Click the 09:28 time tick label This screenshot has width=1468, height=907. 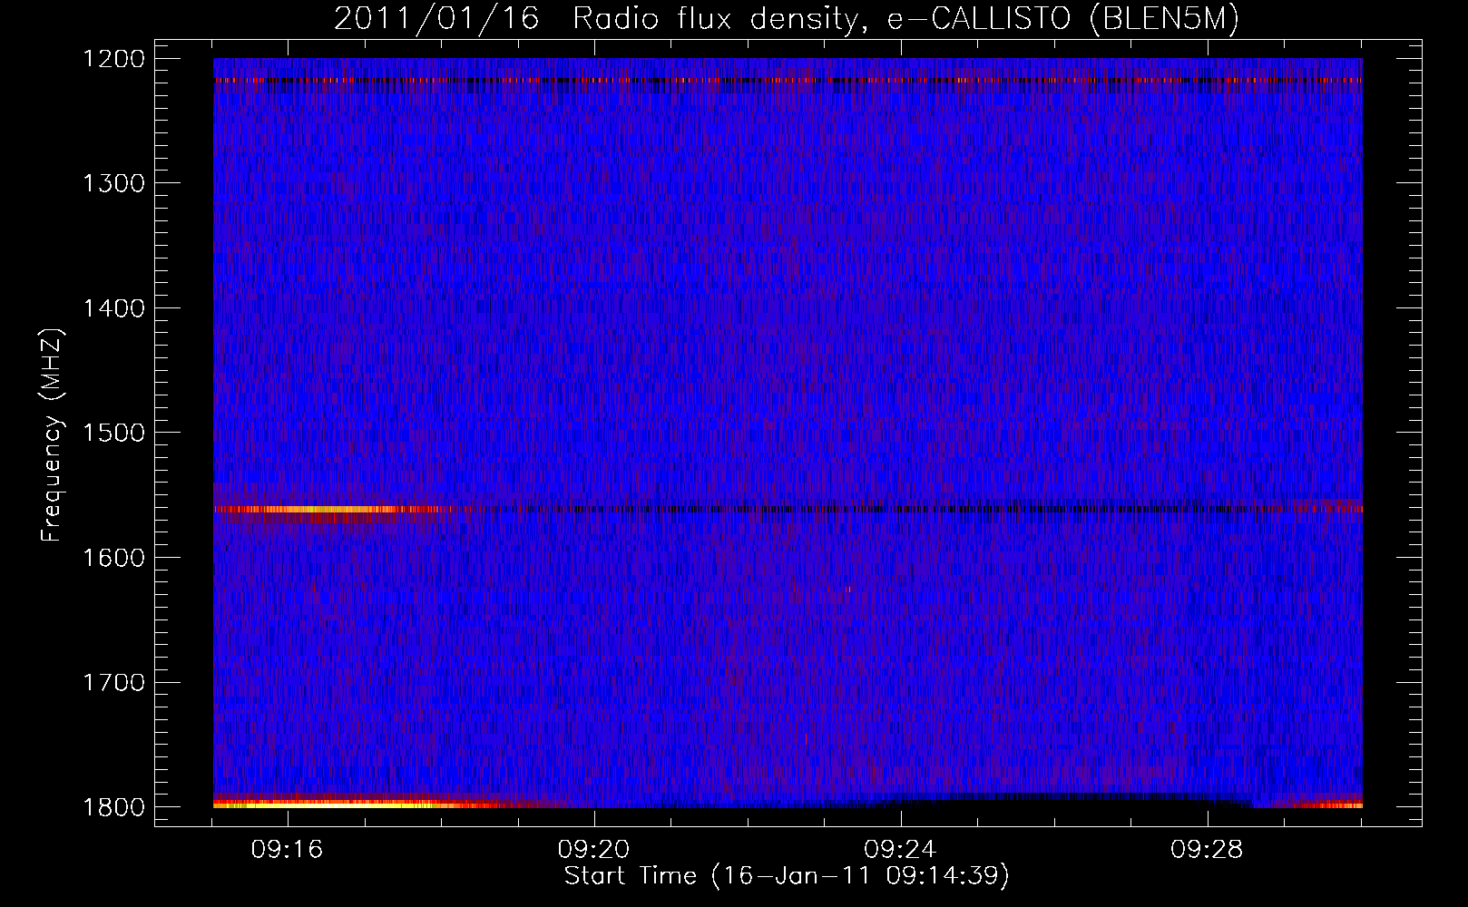[x=1207, y=850]
